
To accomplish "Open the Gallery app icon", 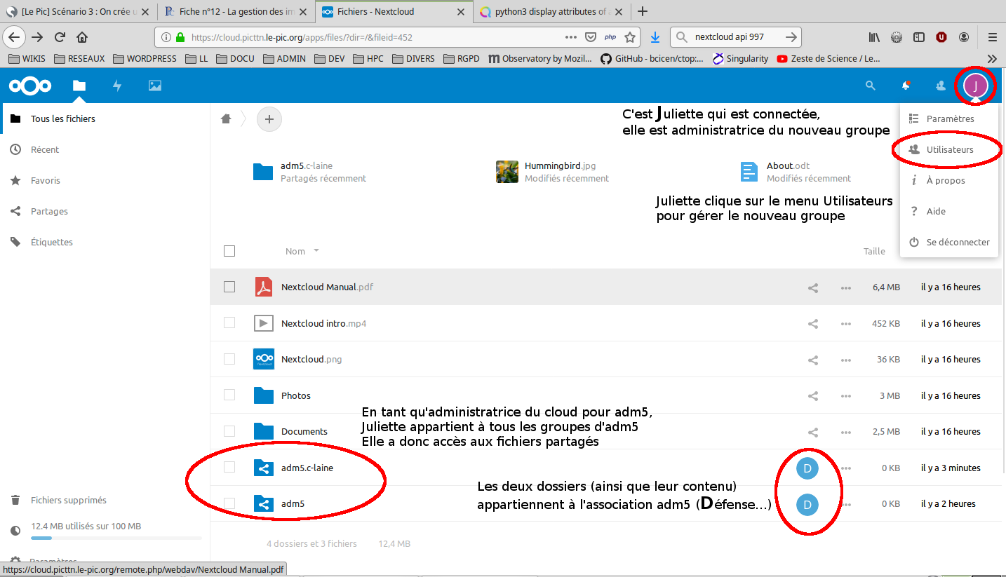I will pos(155,86).
